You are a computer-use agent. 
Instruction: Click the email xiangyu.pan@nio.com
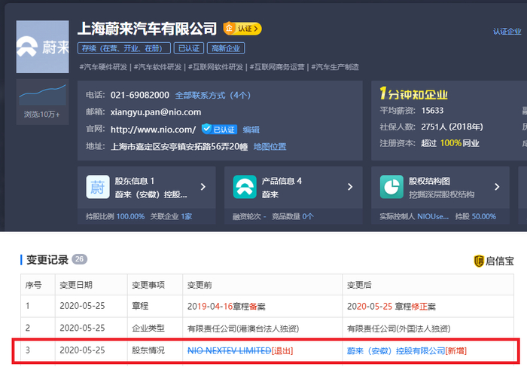[x=156, y=112]
